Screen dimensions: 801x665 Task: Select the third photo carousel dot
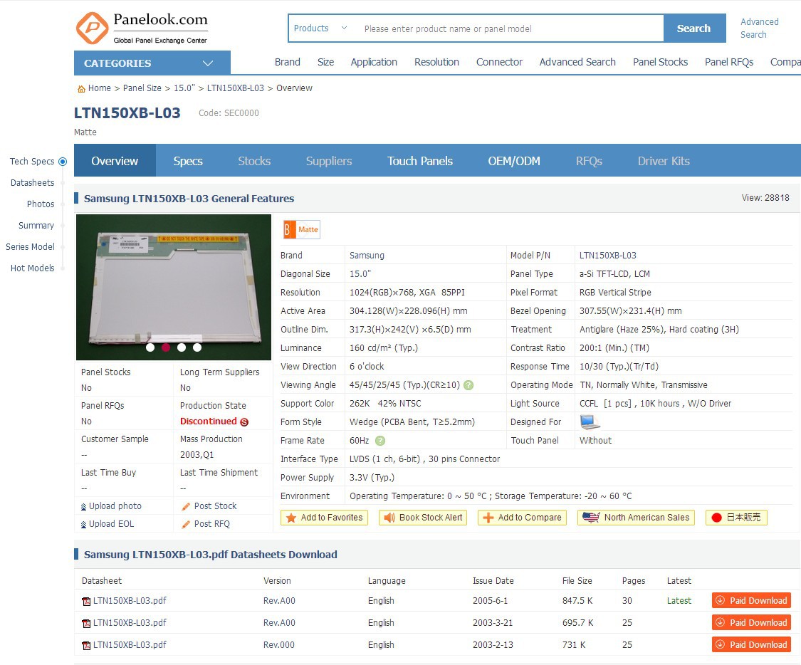pos(182,347)
